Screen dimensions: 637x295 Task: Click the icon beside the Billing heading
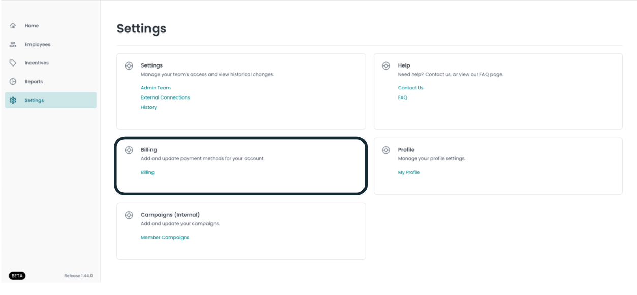[129, 150]
